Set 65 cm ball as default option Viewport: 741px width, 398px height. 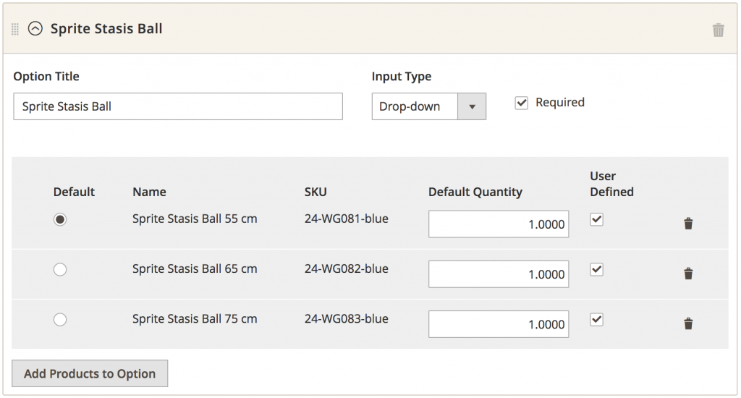(60, 269)
